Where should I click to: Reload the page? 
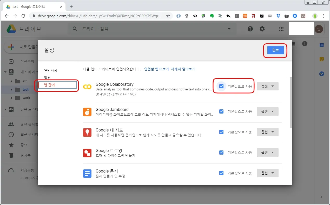point(23,16)
